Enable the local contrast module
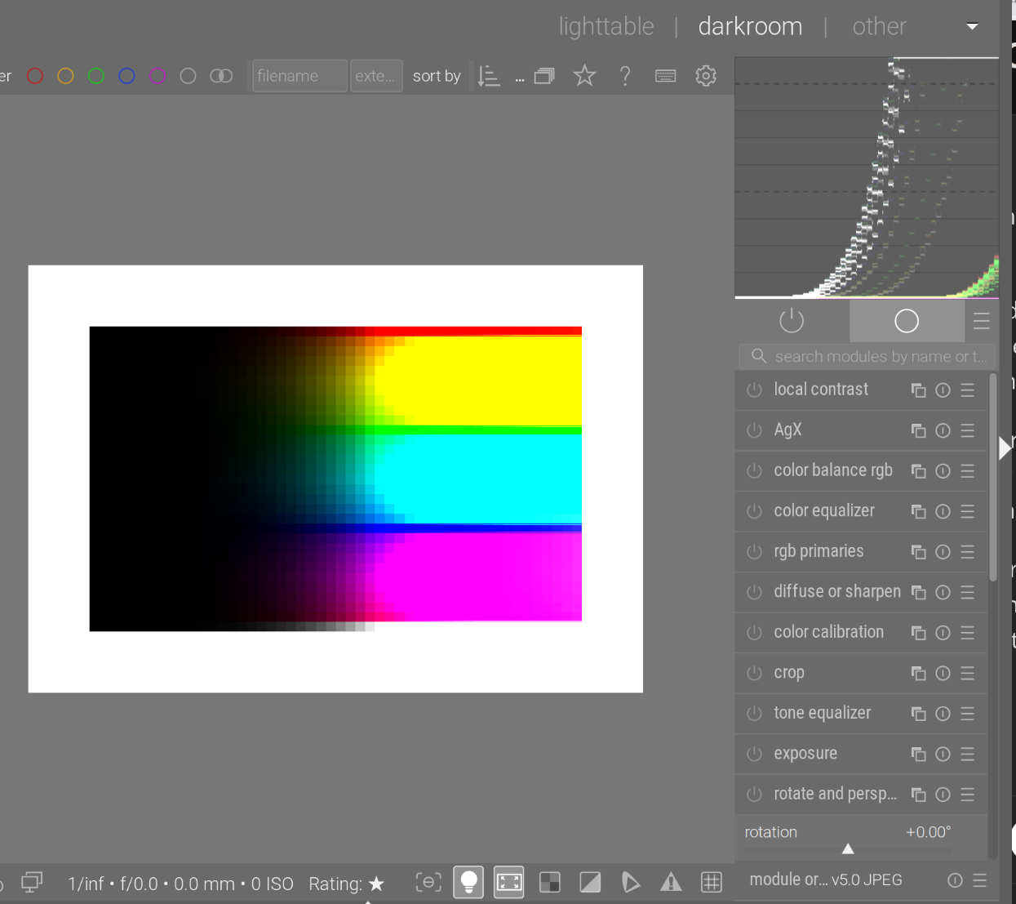The width and height of the screenshot is (1016, 904). click(x=754, y=390)
